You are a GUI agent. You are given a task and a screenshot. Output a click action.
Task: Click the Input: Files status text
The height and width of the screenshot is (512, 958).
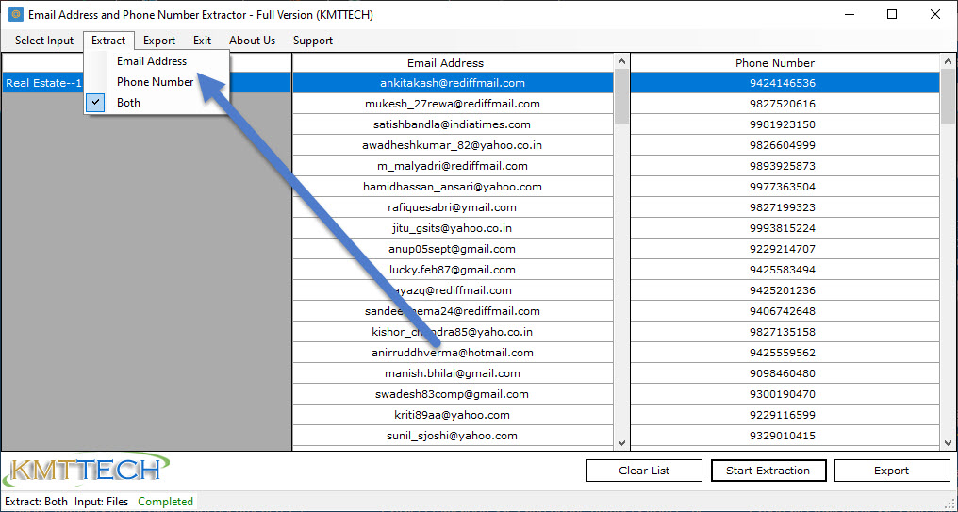tap(102, 502)
